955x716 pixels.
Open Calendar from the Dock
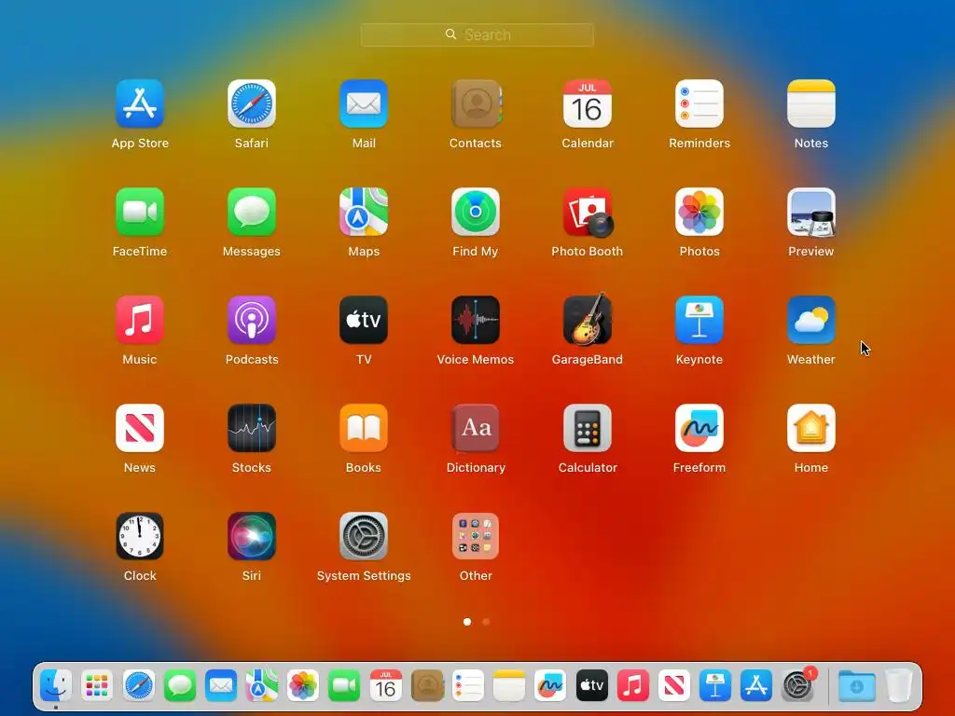click(385, 685)
